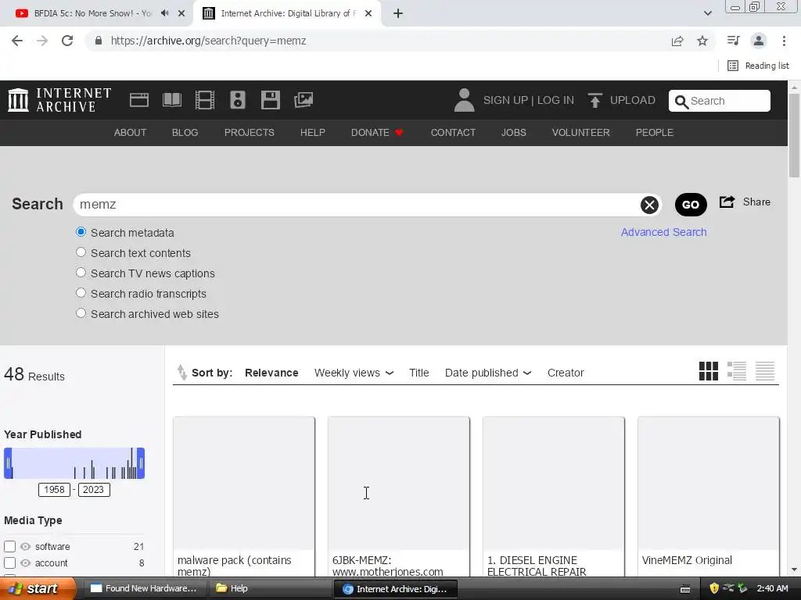Click the user avatar icon
801x600 pixels.
tap(465, 100)
